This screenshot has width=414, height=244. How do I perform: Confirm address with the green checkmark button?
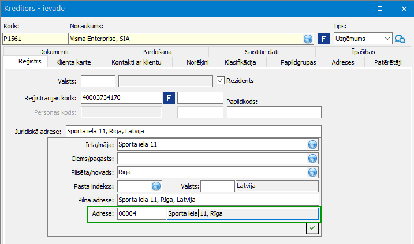point(312,228)
